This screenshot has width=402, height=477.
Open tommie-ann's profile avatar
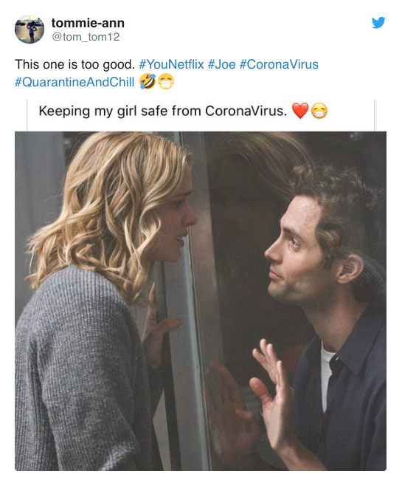tap(30, 29)
